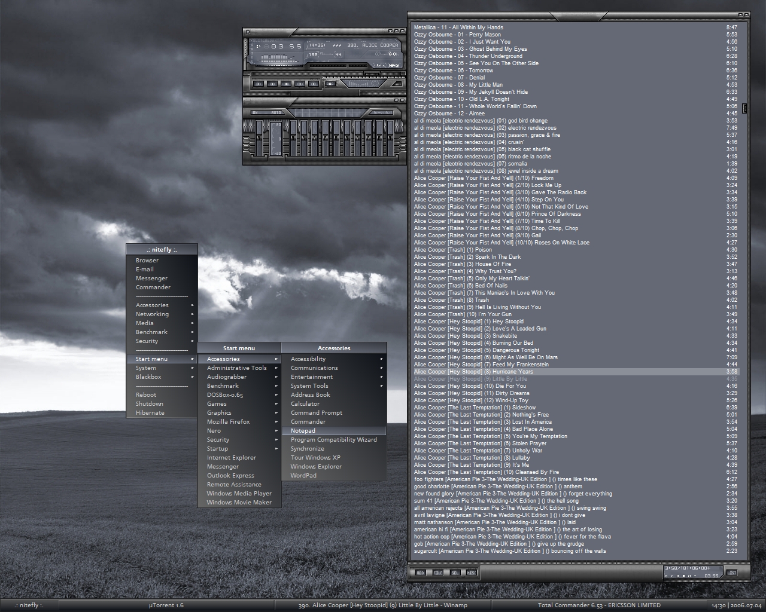This screenshot has width=766, height=612.
Task: Click the LIST button in playlist editor
Action: point(732,573)
